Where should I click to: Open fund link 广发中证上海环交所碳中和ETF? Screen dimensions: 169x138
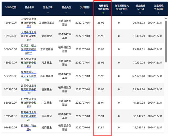pos(29,103)
